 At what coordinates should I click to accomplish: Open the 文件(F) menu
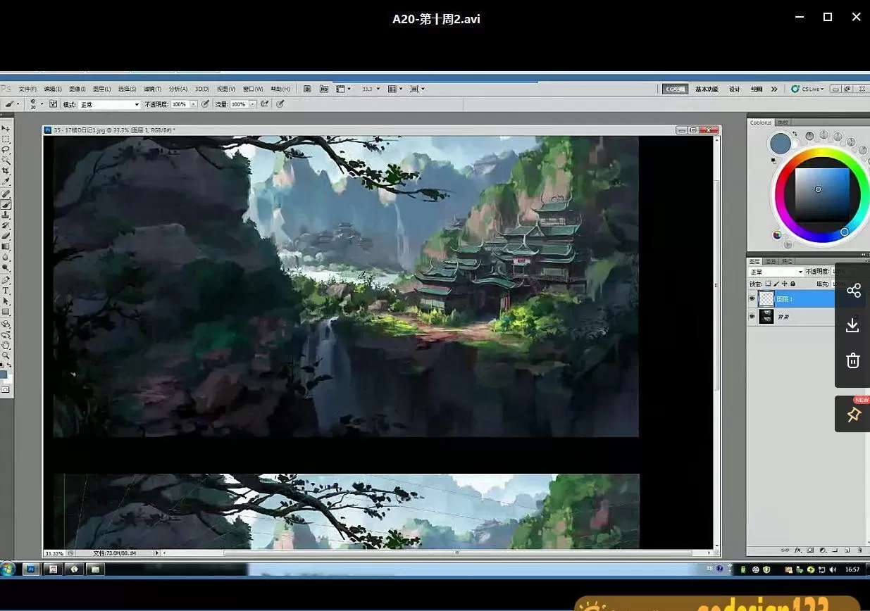(x=27, y=89)
